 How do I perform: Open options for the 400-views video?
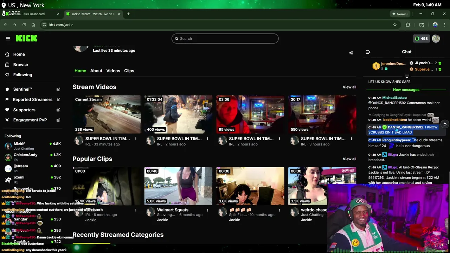(x=207, y=139)
